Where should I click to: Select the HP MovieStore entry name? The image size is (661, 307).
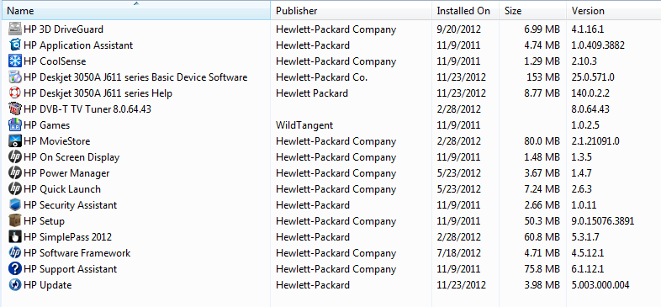click(56, 141)
